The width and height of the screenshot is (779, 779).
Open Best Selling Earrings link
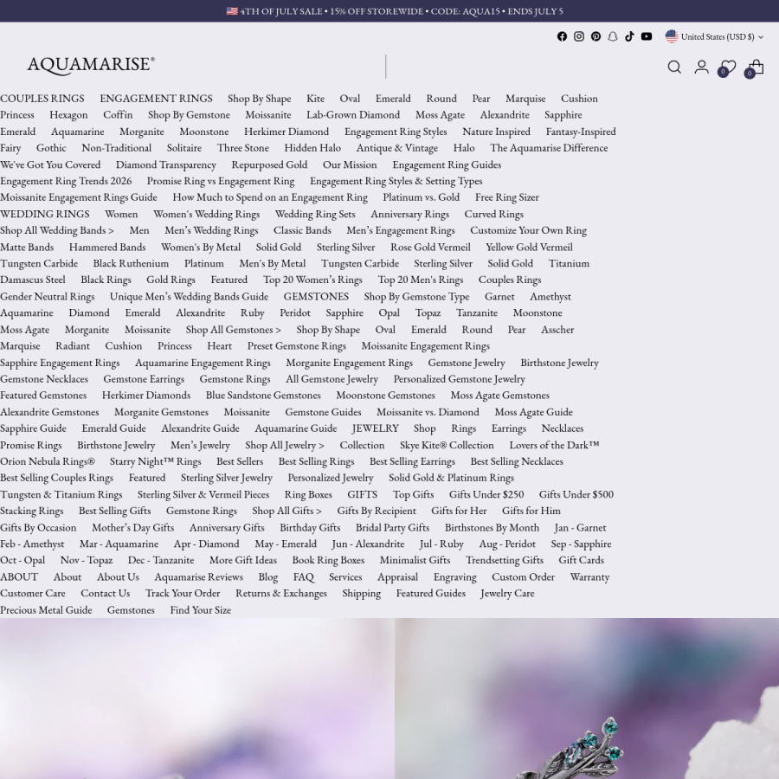pos(412,461)
